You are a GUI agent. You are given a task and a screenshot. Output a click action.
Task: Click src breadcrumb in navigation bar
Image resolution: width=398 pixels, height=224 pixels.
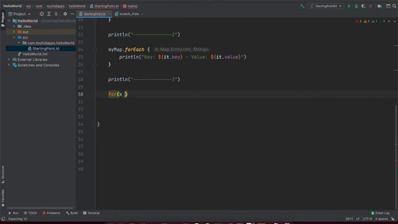pyautogui.click(x=29, y=6)
